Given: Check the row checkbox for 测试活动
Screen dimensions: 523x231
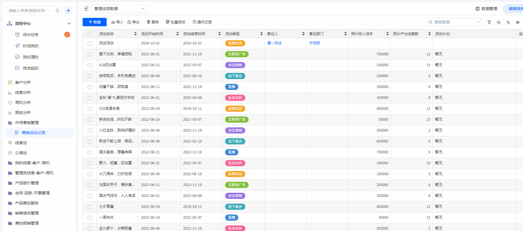Looking at the screenshot, I should [90, 44].
